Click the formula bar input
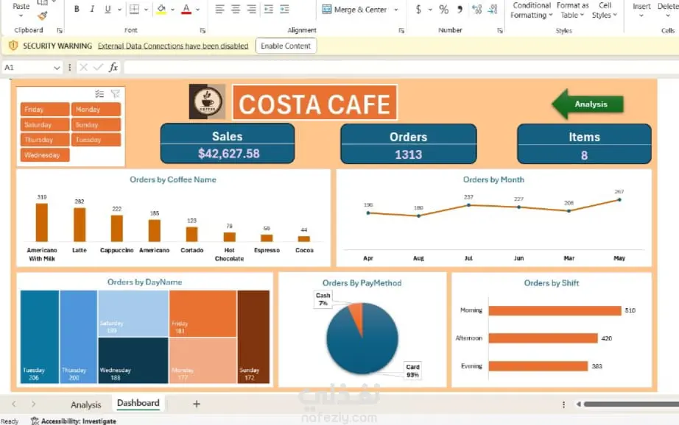Screen dimensions: 679x425 point(401,68)
